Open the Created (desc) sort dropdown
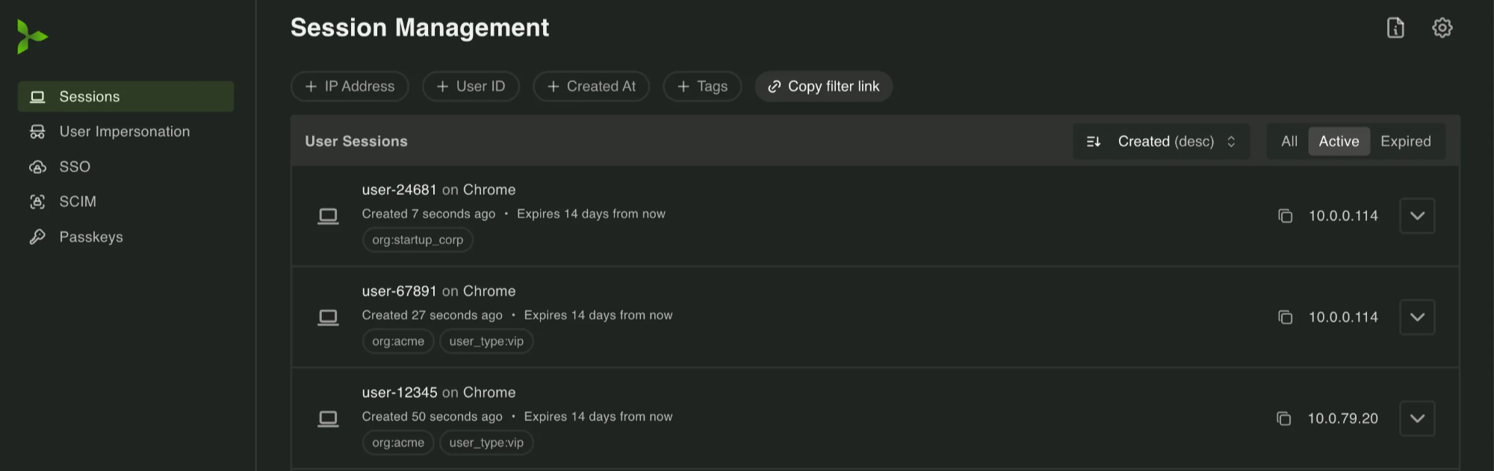Screen dimensions: 1494x471 [x=1168, y=141]
